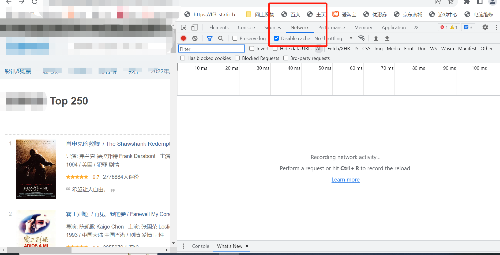Open the browser side panel icon

[480, 2]
